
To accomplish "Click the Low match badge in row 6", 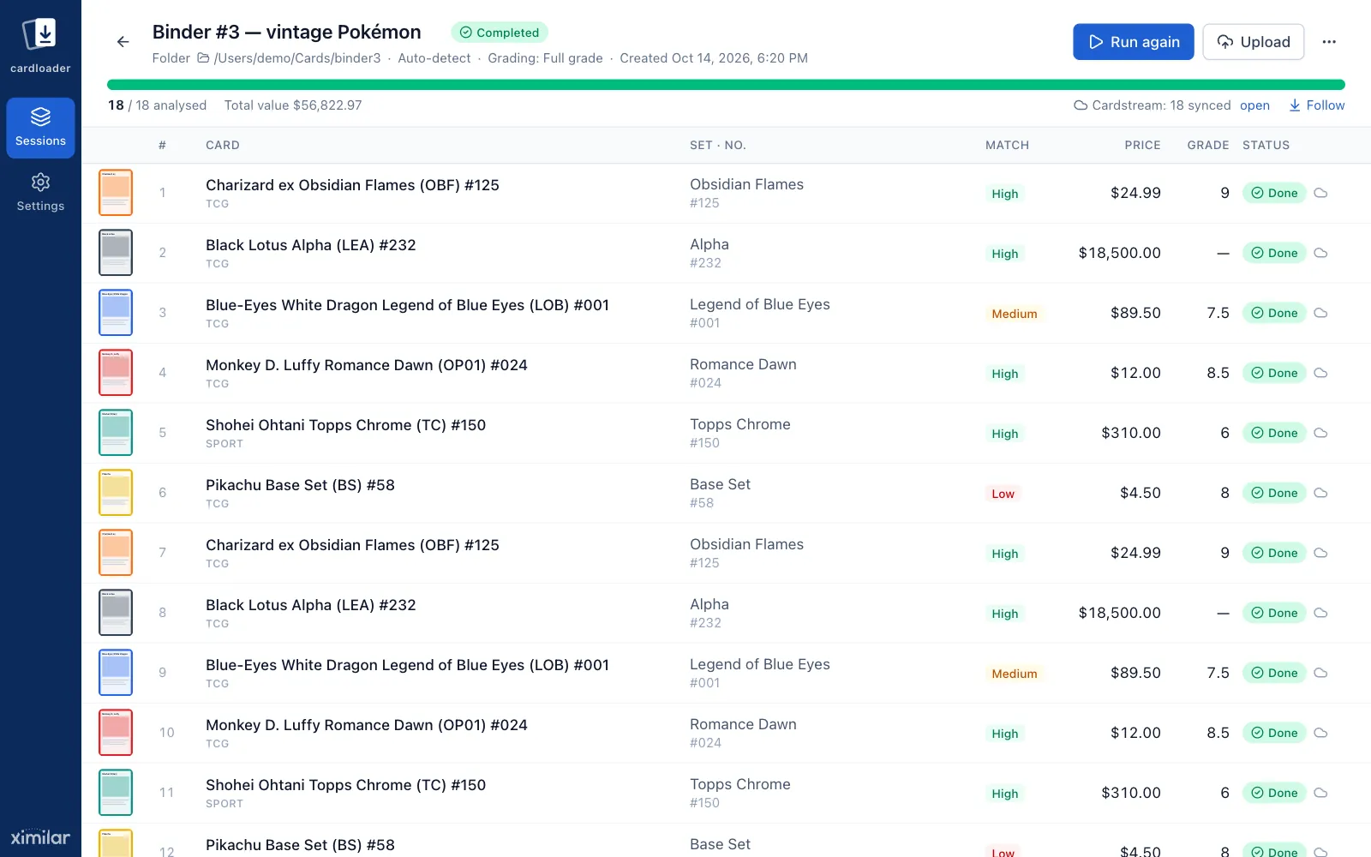I will click(1003, 494).
